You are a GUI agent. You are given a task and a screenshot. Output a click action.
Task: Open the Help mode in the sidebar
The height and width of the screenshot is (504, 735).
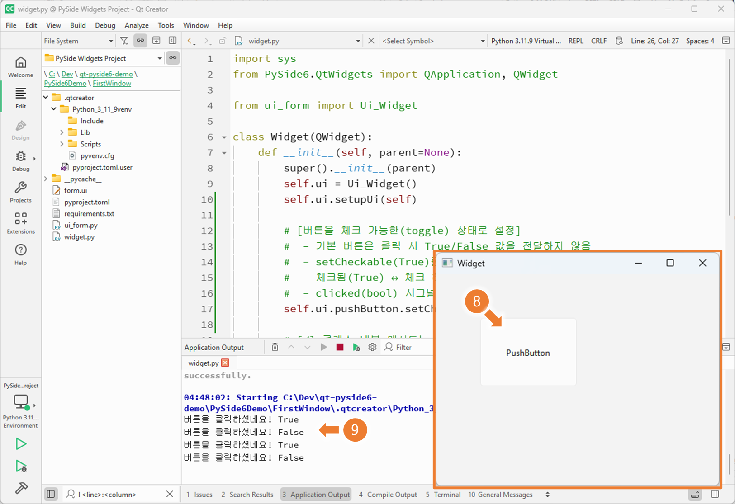(x=21, y=254)
